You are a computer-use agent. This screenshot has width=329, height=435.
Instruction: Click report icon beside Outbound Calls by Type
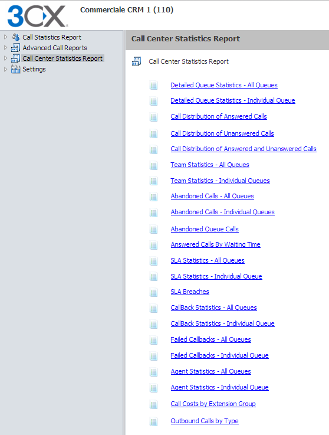click(153, 421)
